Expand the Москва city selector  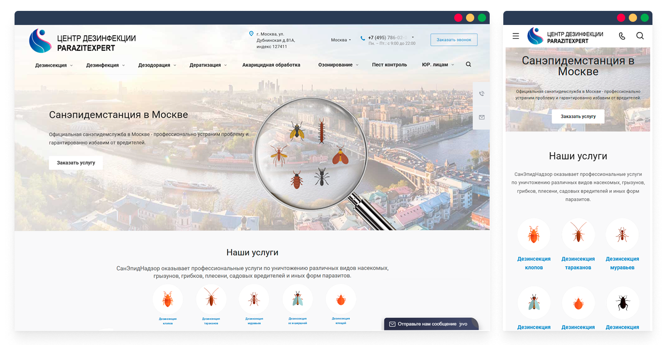point(341,40)
